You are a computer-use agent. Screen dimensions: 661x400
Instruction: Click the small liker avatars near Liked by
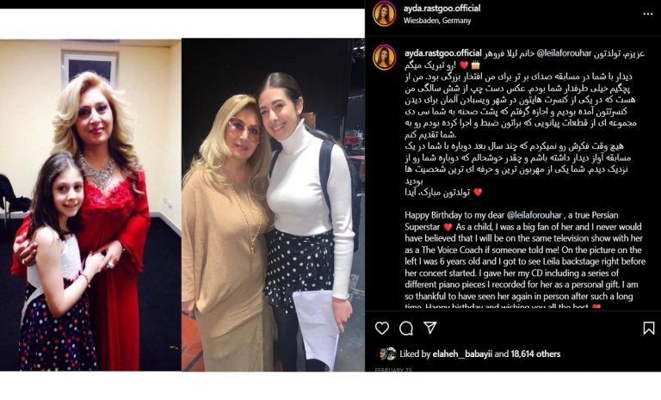(x=386, y=354)
